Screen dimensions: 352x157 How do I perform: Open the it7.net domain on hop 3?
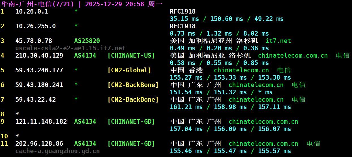pyautogui.click(x=278, y=41)
